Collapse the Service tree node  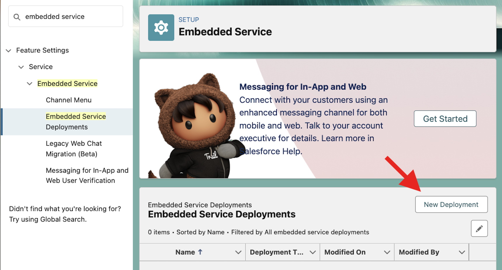[21, 67]
